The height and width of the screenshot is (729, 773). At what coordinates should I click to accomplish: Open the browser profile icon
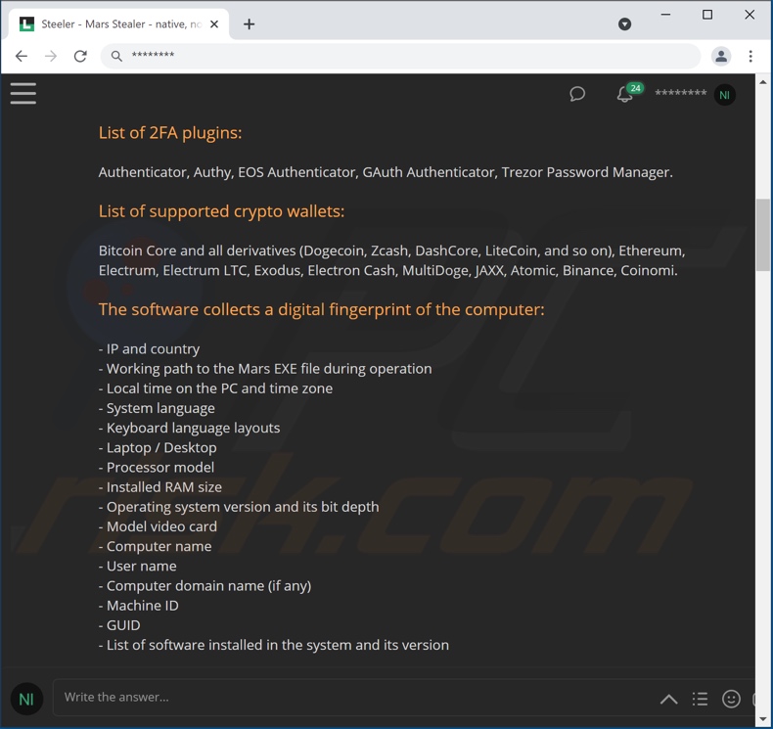point(721,56)
